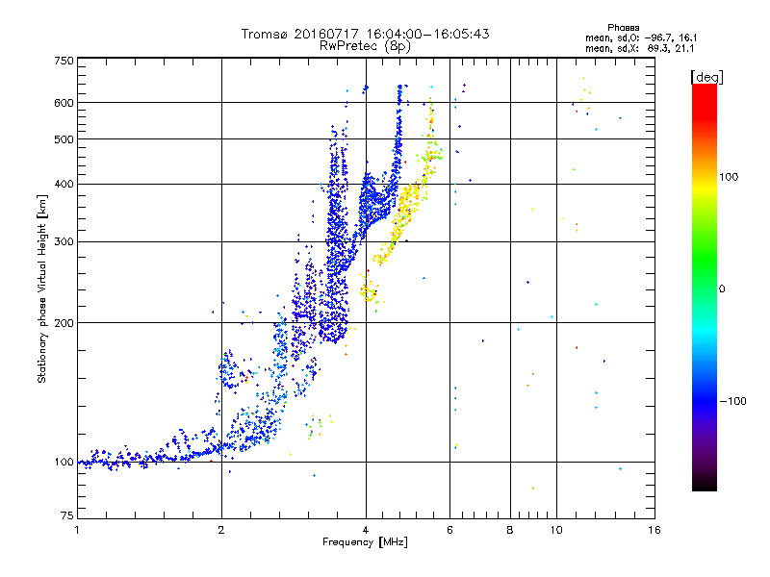Viewport: 770px width, 577px height.
Task: Click the y-axis tick label '75'
Action: point(67,515)
